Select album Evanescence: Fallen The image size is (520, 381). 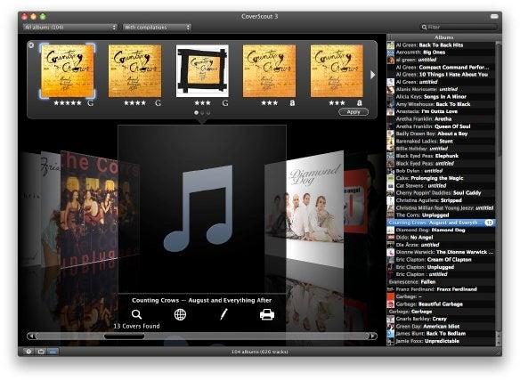coord(441,282)
